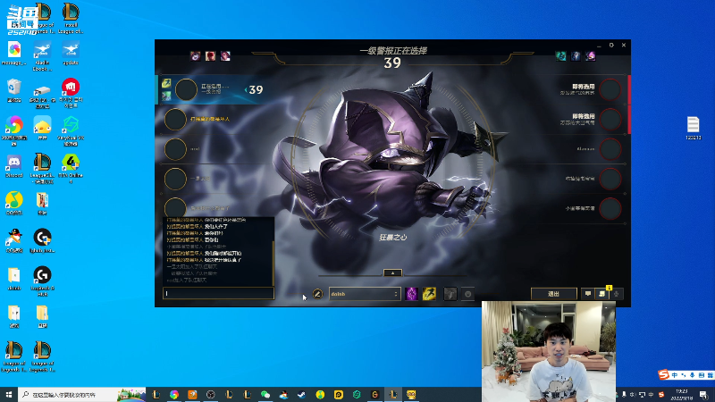Viewport: 715px width, 402px height.
Task: Open the yellow duck app desktop shortcut
Action: (42, 128)
